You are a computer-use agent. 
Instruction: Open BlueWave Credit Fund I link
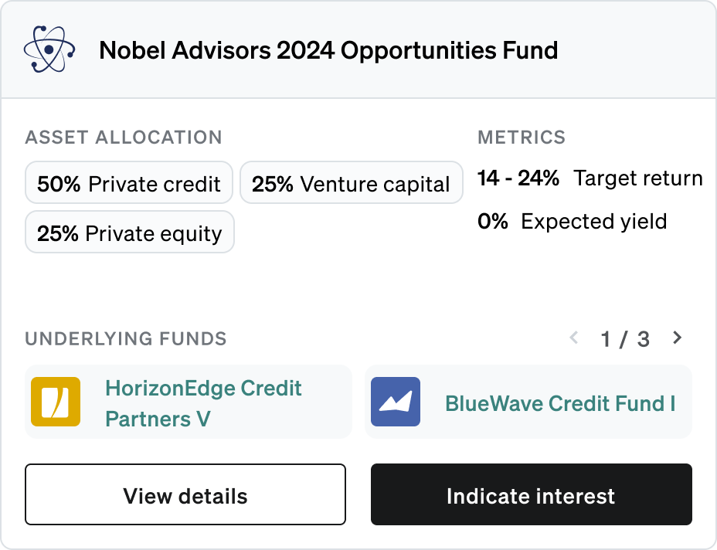pyautogui.click(x=560, y=403)
